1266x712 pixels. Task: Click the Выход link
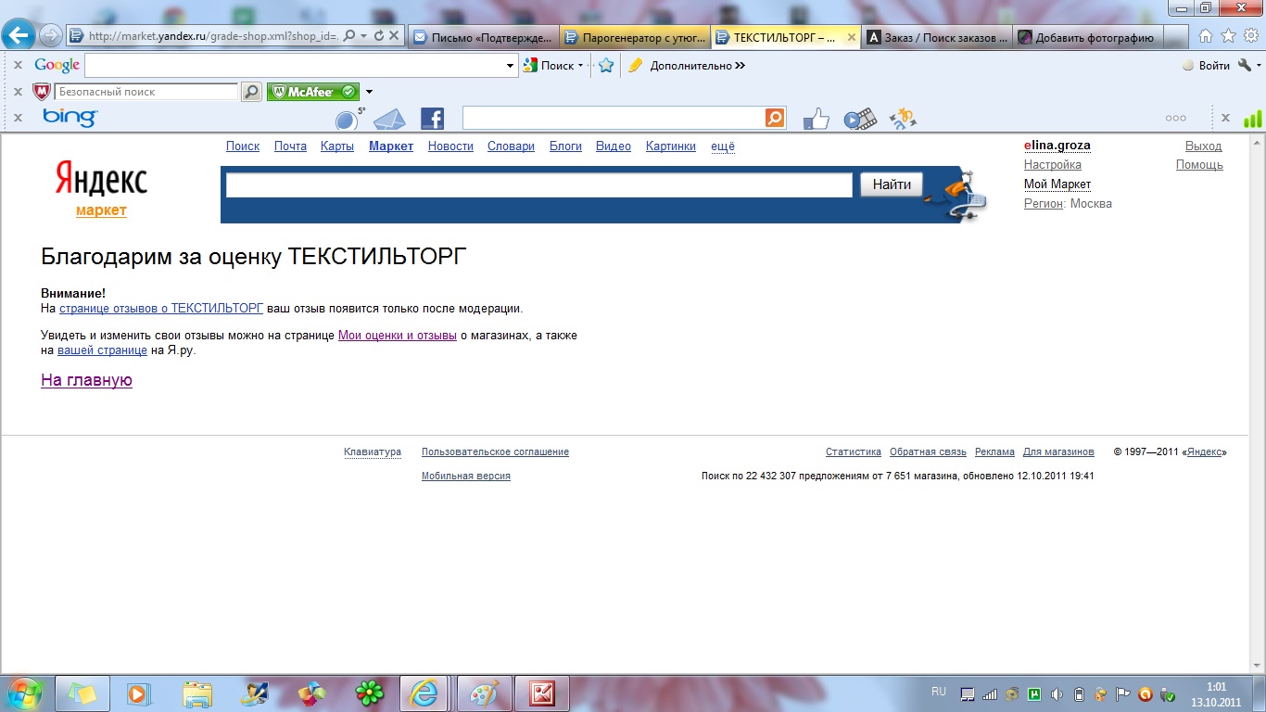coord(1204,146)
